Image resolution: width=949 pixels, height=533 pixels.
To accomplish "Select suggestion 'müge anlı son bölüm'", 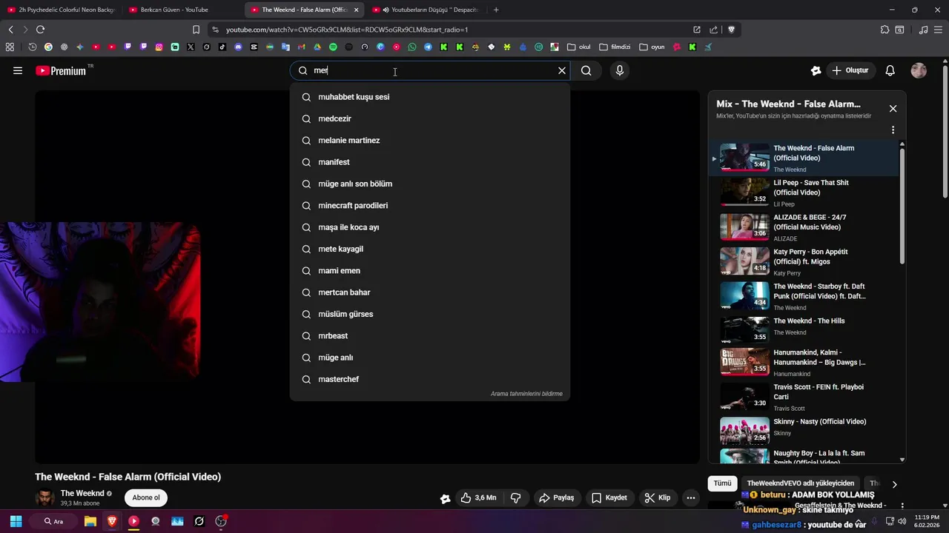I will [430, 184].
